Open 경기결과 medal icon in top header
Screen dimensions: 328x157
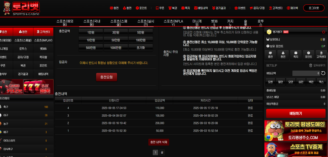(219, 8)
